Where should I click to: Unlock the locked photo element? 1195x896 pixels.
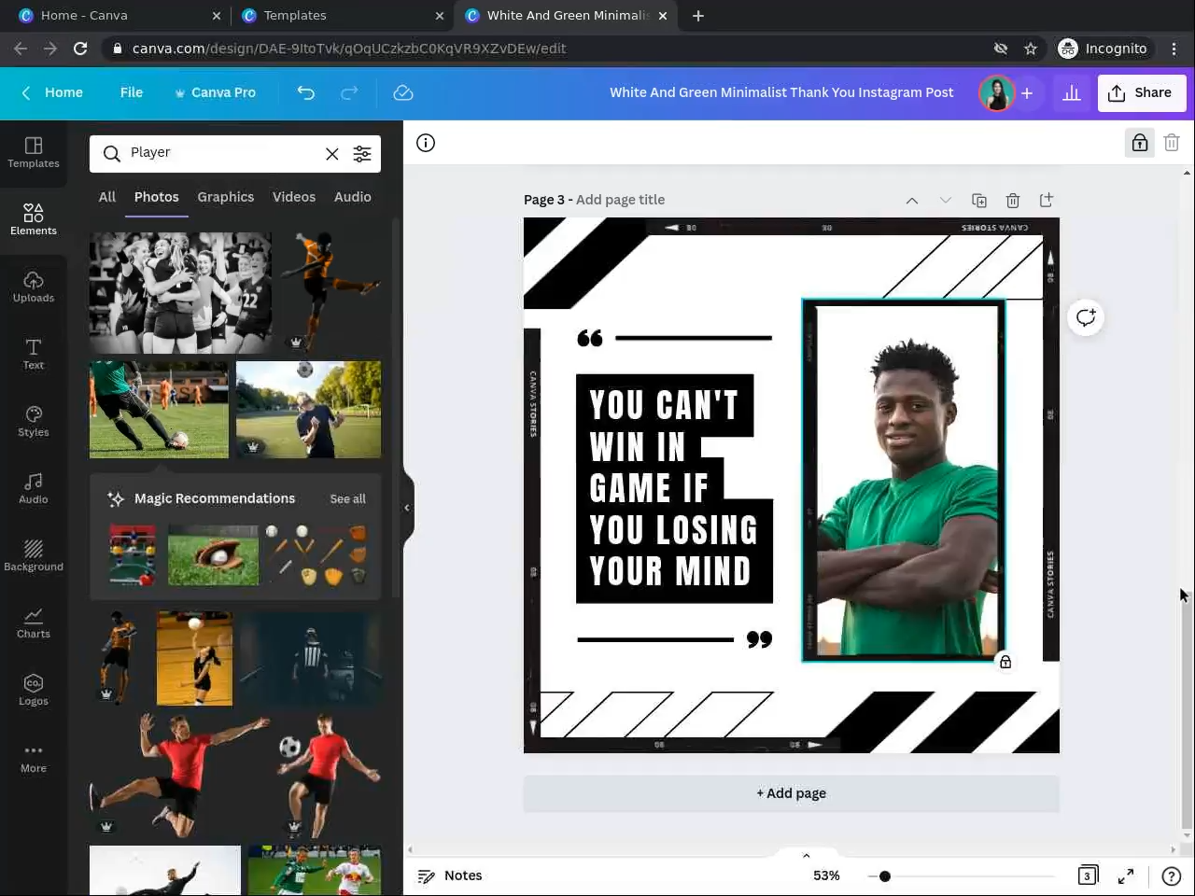pyautogui.click(x=1005, y=662)
